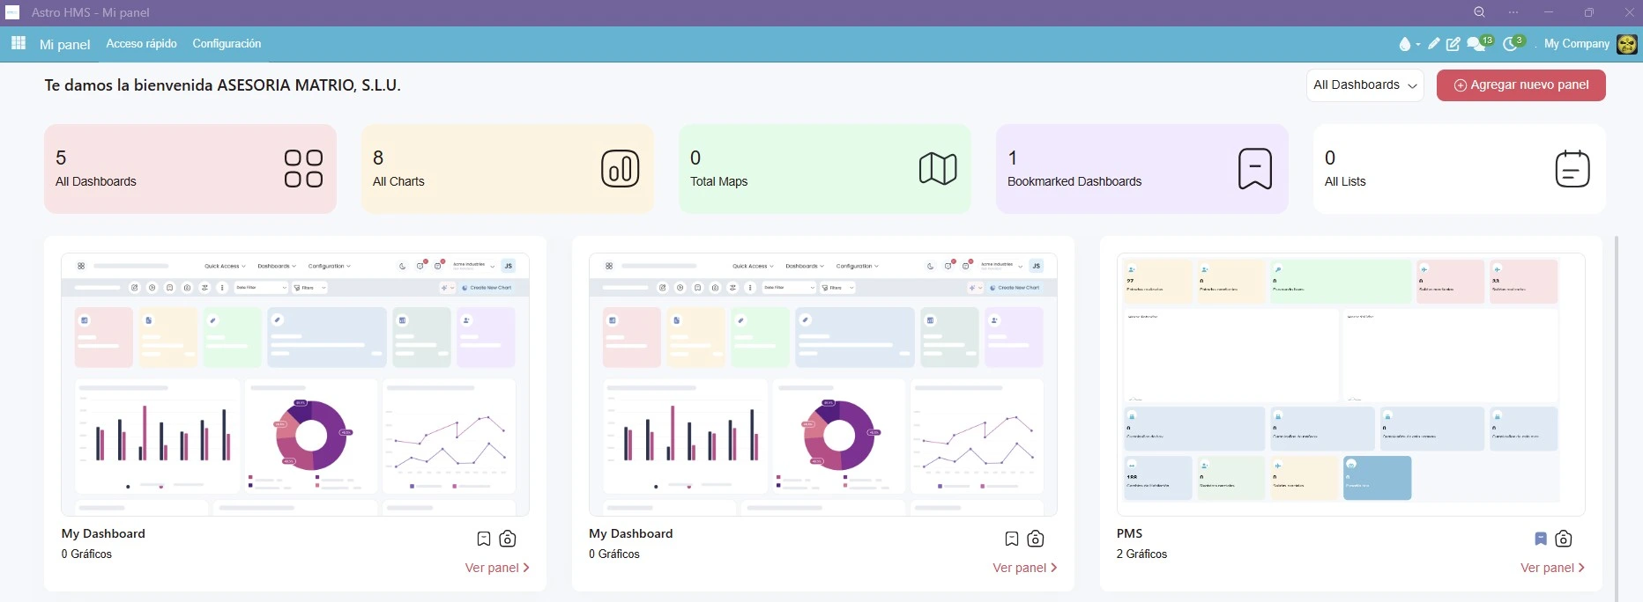Click Ver panel on the PMS card
The image size is (1643, 602).
pyautogui.click(x=1552, y=568)
